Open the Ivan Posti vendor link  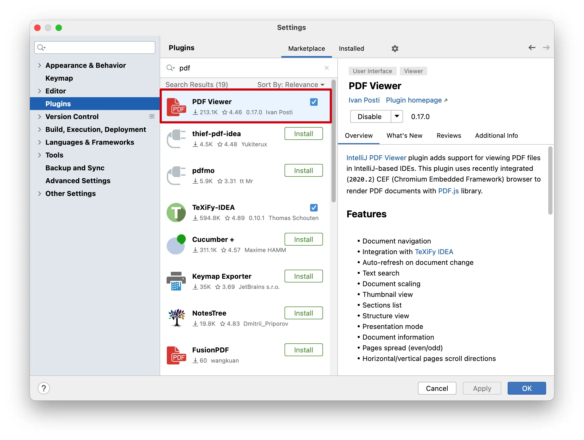coord(364,100)
